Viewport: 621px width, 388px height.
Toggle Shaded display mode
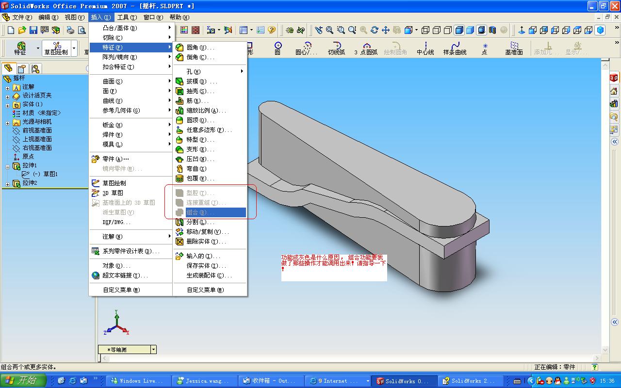pyautogui.click(x=470, y=30)
